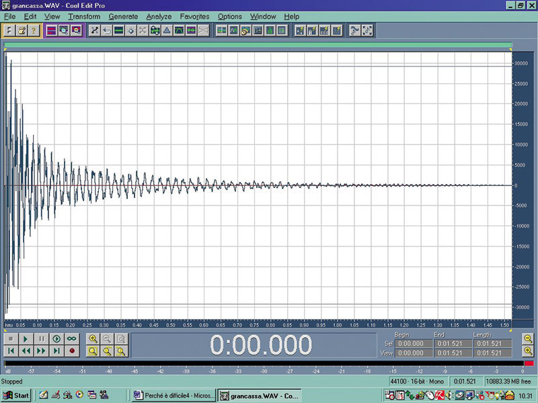Open the Transform menu
This screenshot has width=538, height=403.
(x=84, y=16)
